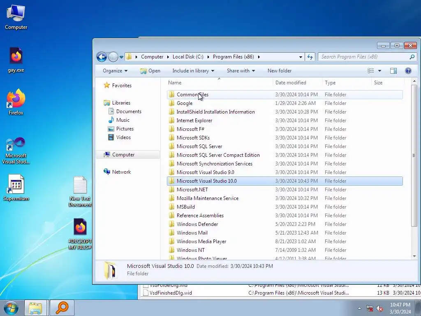Screen dimensions: 421x316
Task: Click the Explorer Forward arrow button
Action: point(113,57)
